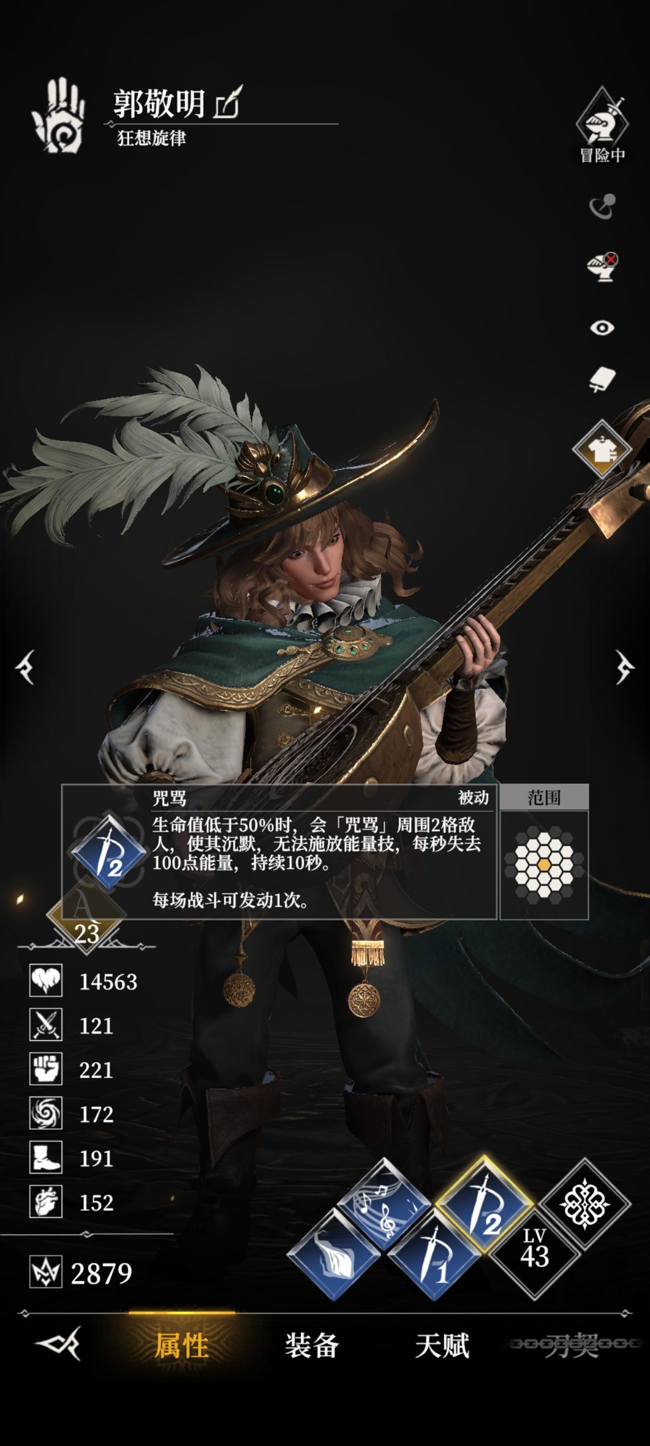Go back using bottom-left arrow
Image resolution: width=650 pixels, height=1446 pixels.
click(59, 1344)
